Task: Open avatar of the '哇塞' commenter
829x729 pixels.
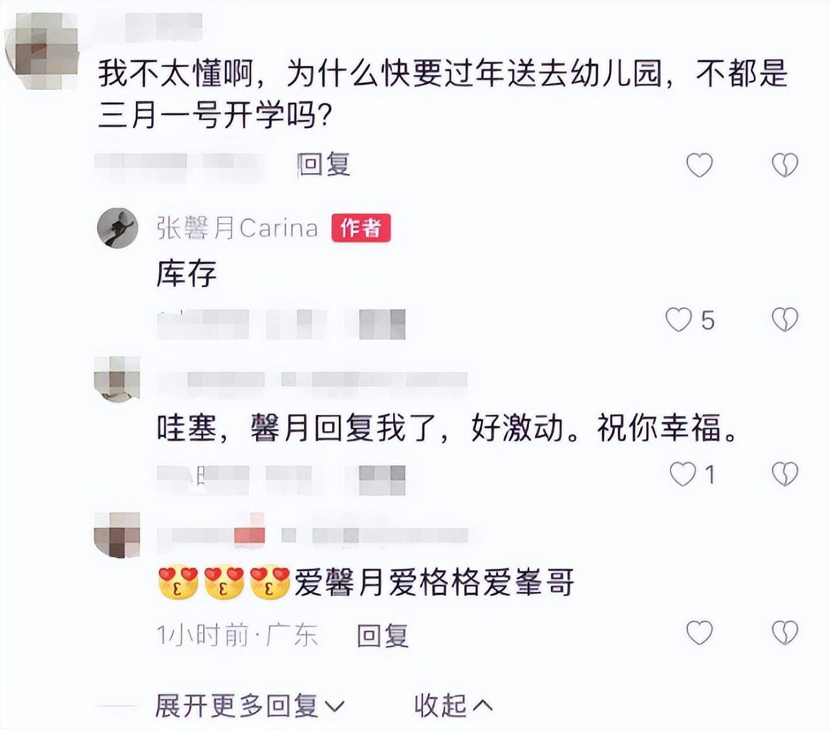Action: point(117,378)
